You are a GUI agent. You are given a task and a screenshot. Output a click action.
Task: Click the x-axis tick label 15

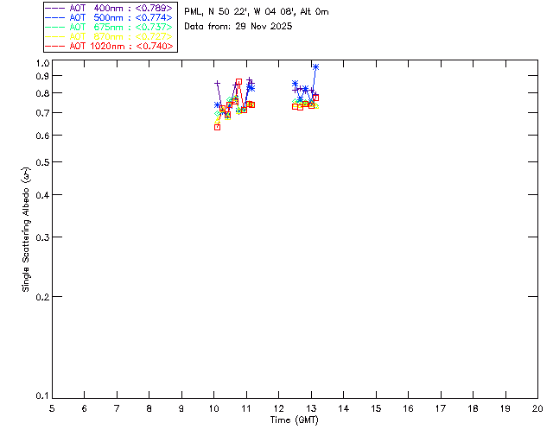[376, 408]
